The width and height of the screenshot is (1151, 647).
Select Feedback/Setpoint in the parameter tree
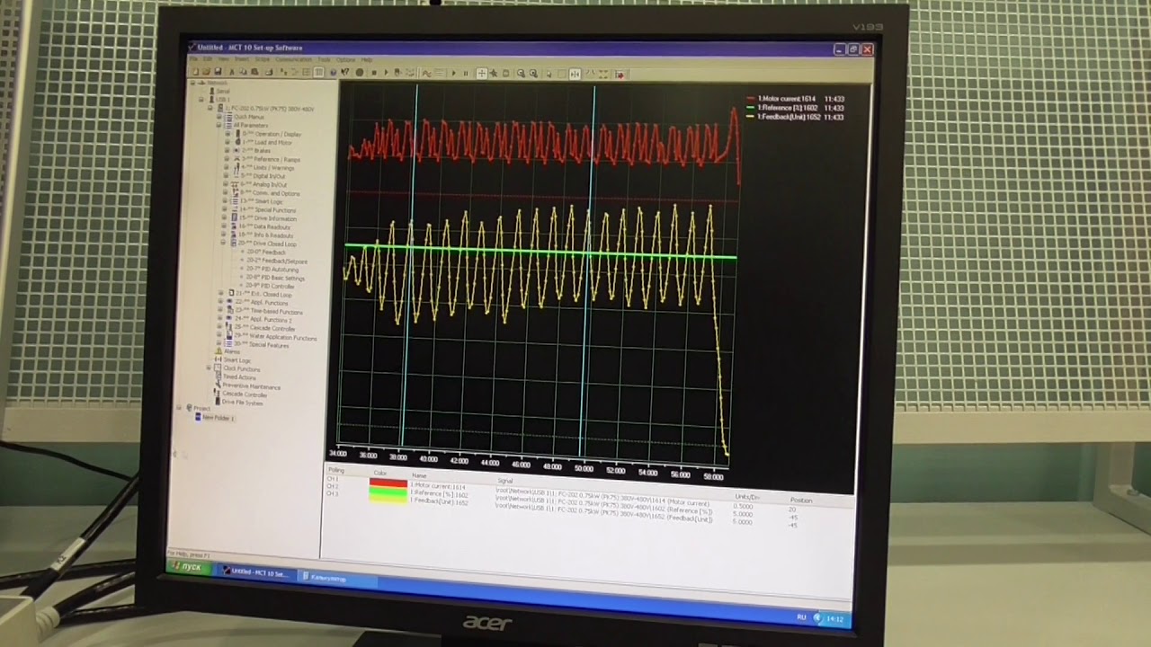click(276, 261)
